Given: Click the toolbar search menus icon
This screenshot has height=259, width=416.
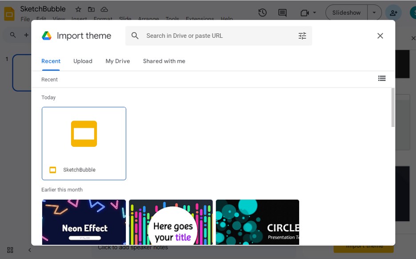Looking at the screenshot, I should [x=13, y=35].
